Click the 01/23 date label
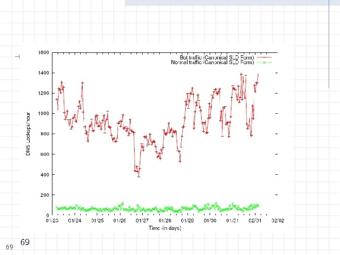The image size is (340, 255). (x=52, y=221)
